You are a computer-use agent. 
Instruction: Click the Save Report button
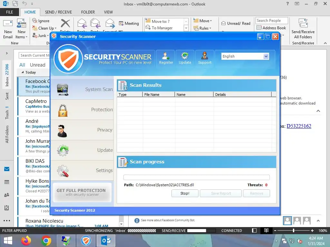221,193
